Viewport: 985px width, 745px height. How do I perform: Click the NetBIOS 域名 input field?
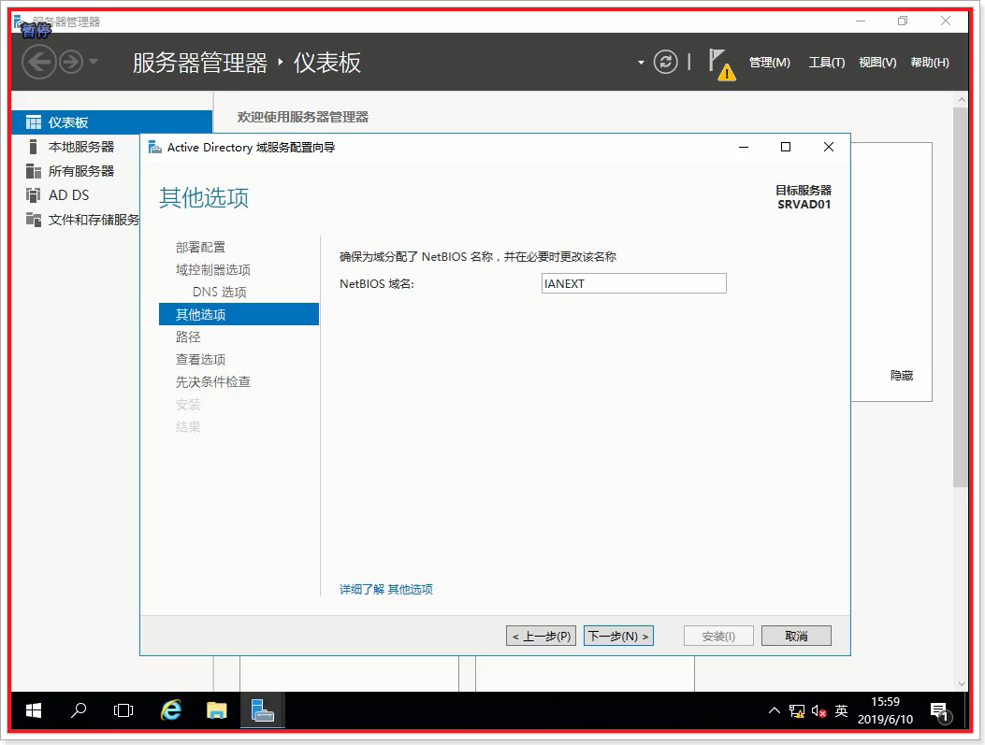pos(634,283)
